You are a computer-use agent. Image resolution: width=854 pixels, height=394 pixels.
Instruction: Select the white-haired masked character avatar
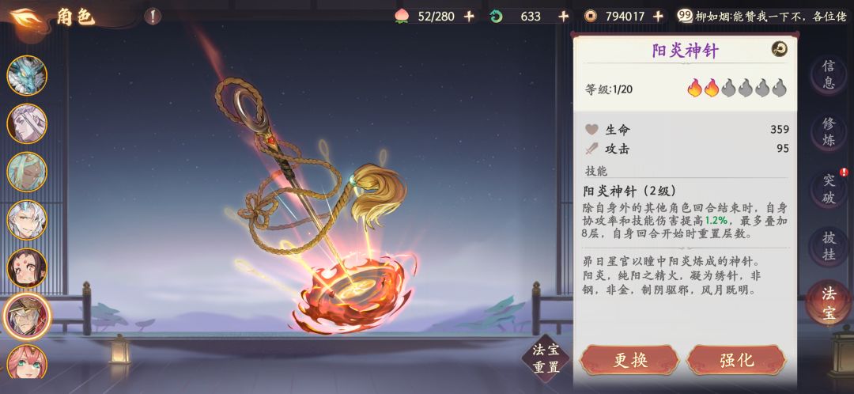[x=27, y=123]
